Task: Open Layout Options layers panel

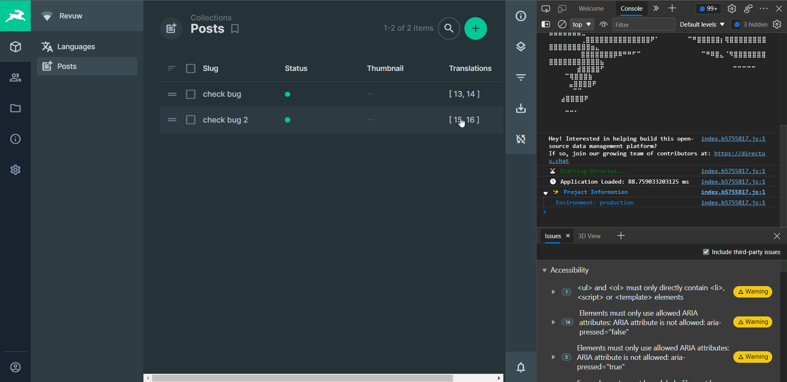Action: (x=521, y=47)
